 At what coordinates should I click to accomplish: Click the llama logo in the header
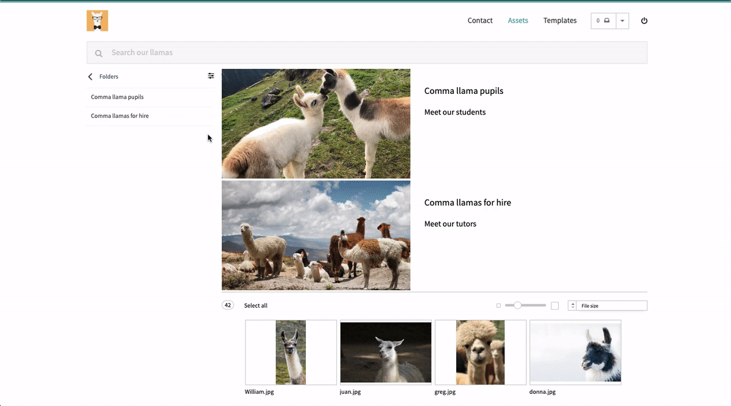click(97, 21)
